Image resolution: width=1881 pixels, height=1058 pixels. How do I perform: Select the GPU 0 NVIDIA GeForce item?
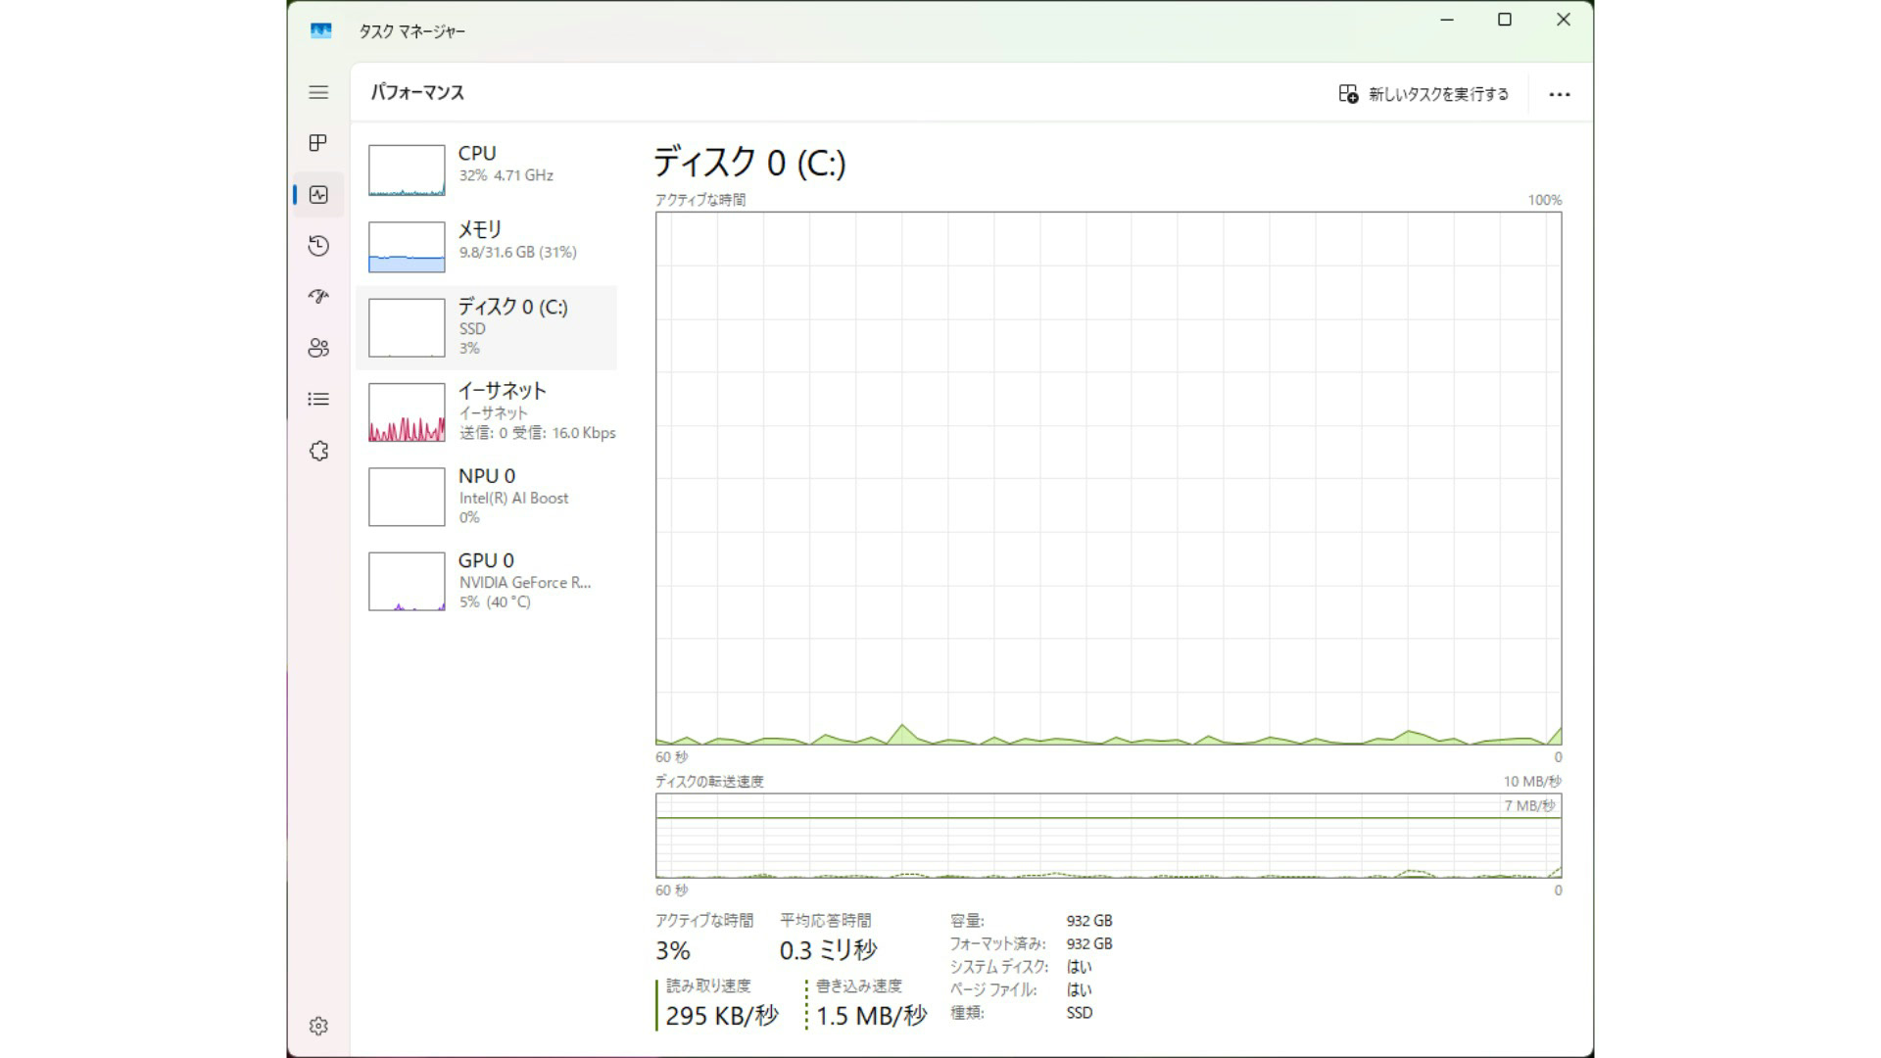pos(487,581)
